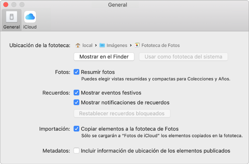Viewport: 249px width, 164px height.
Task: Click the General light-switch icon
Action: coord(11,17)
